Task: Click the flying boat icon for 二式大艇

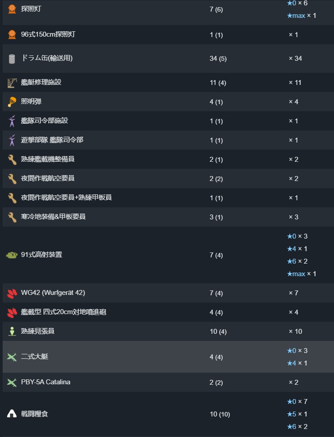Action: click(x=12, y=357)
